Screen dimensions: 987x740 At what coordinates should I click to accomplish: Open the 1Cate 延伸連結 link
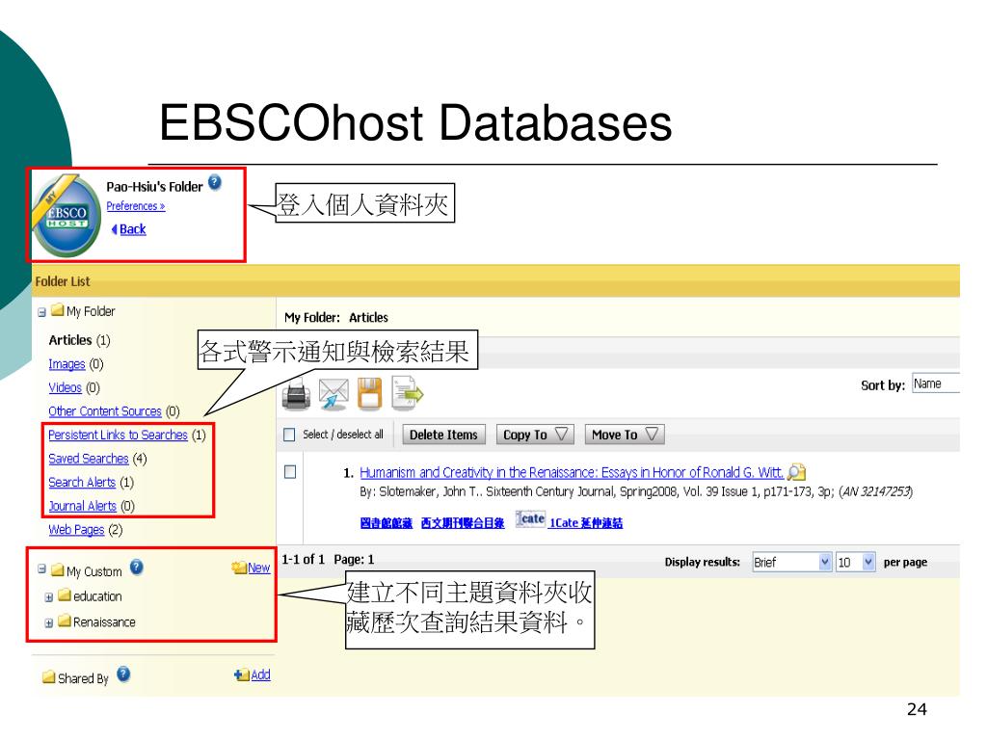(x=586, y=523)
